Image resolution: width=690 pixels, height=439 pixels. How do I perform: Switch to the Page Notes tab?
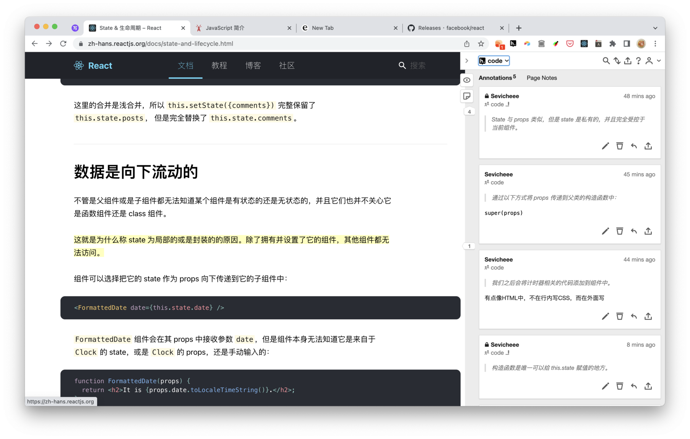[x=542, y=78]
